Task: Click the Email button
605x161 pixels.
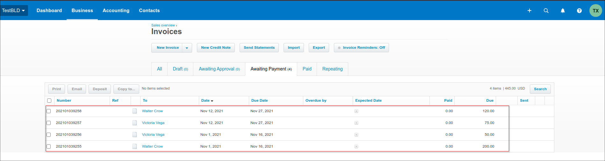Action: 77,89
